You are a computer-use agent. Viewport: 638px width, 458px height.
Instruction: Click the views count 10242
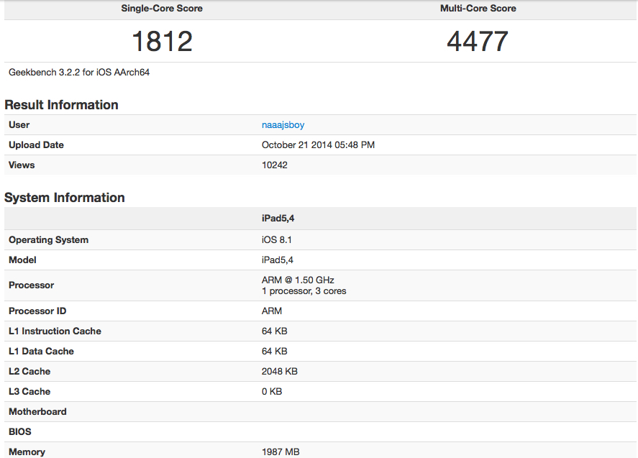(x=275, y=165)
